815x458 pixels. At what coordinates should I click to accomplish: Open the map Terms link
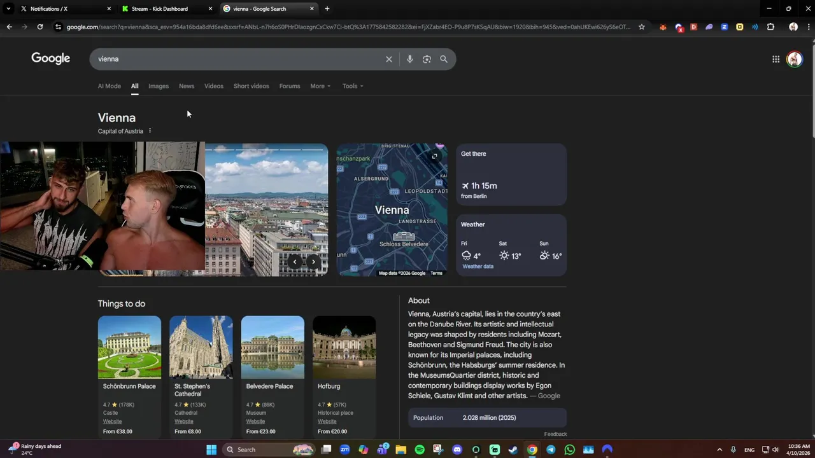pyautogui.click(x=436, y=273)
